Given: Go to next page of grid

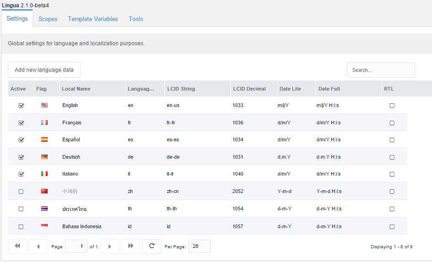Looking at the screenshot, I should tap(109, 246).
